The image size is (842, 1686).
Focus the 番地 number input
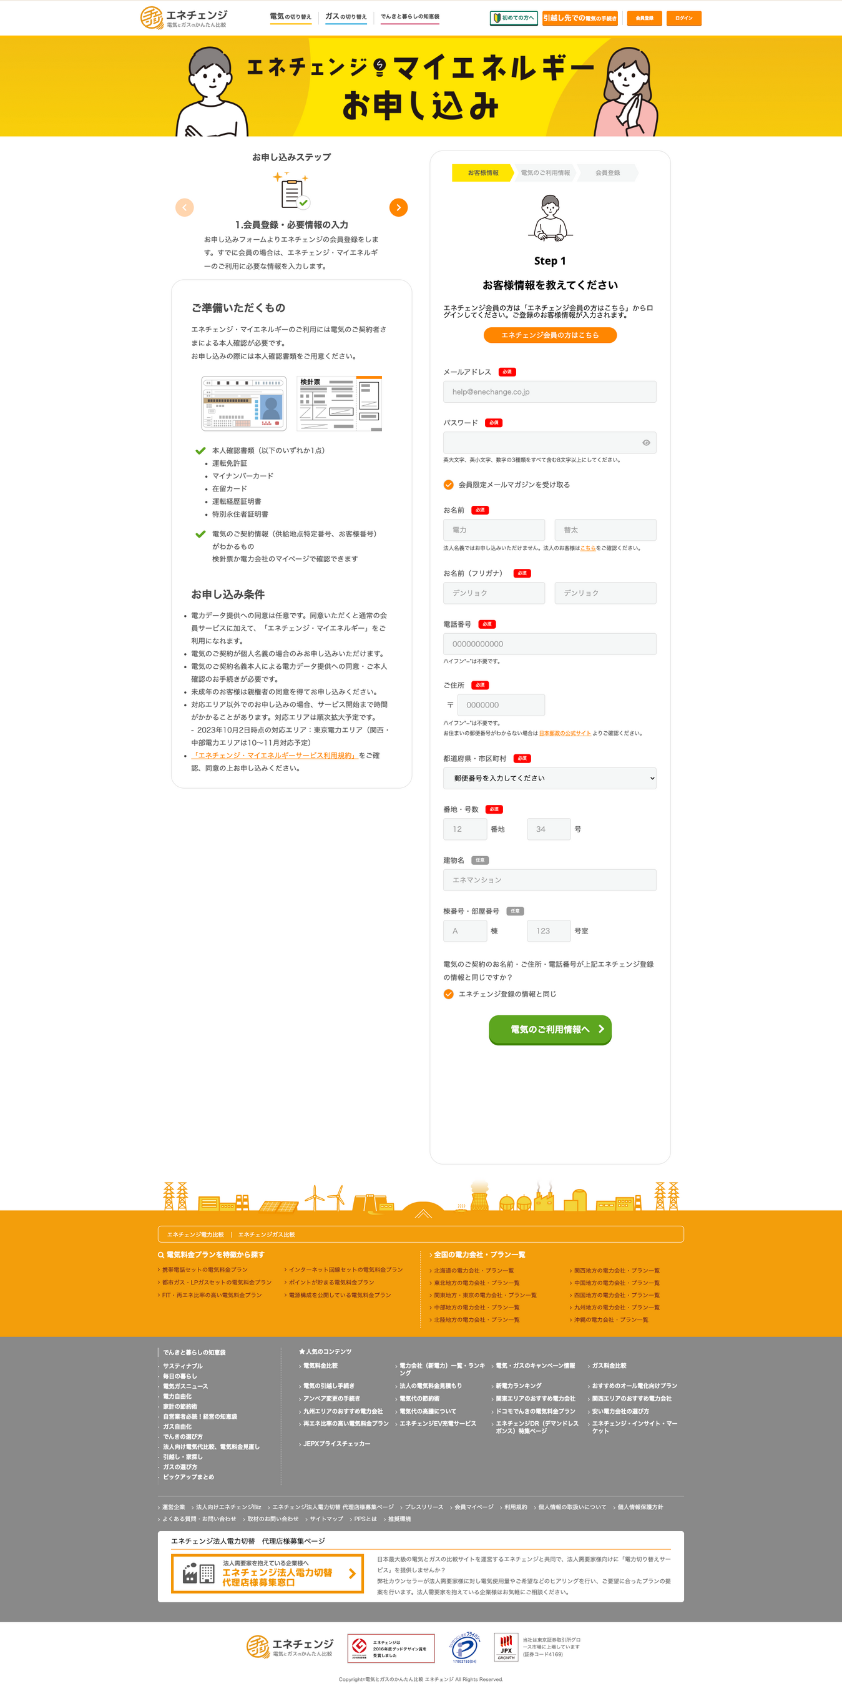[x=465, y=829]
